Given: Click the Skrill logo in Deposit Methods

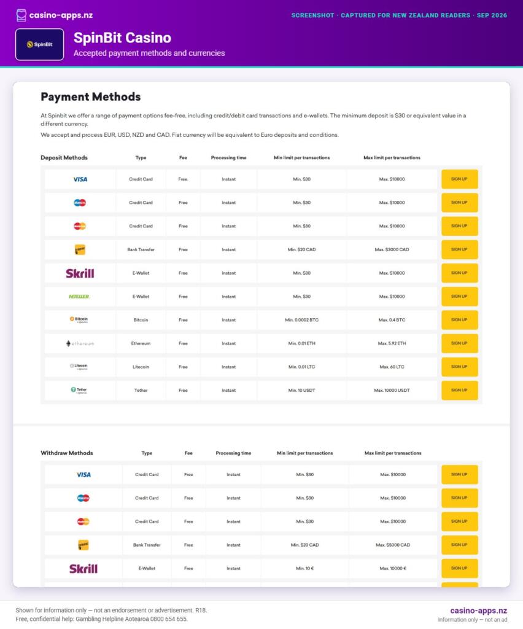Looking at the screenshot, I should [x=80, y=273].
